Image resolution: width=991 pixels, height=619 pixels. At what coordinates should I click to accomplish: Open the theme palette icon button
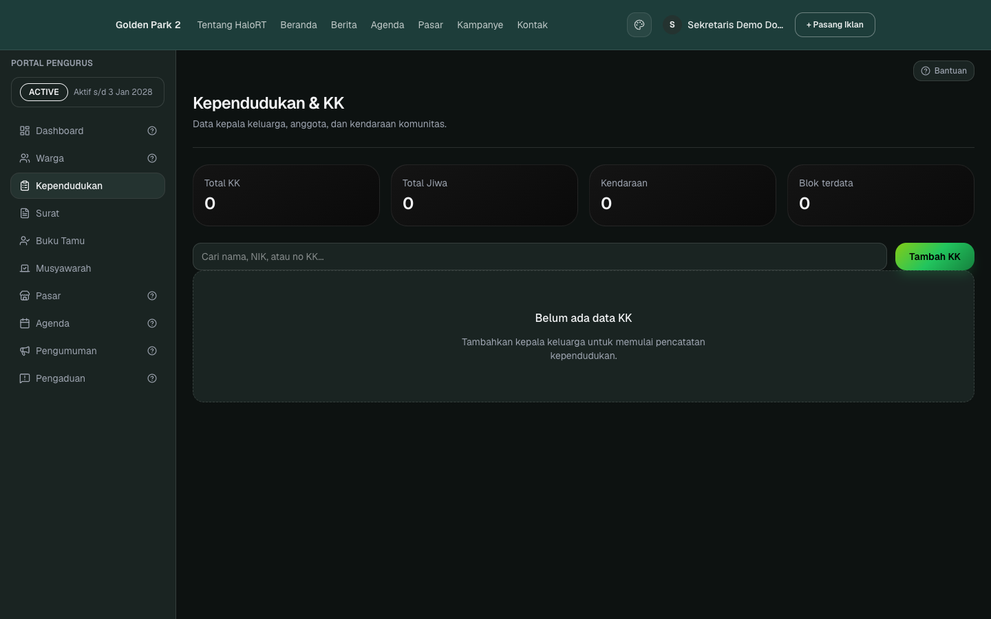(639, 25)
